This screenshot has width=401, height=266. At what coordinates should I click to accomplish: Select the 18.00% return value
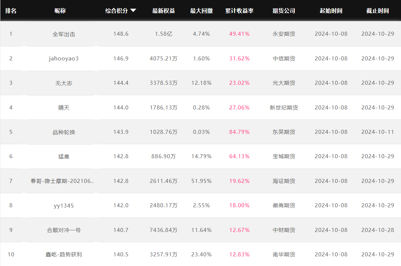click(x=239, y=205)
